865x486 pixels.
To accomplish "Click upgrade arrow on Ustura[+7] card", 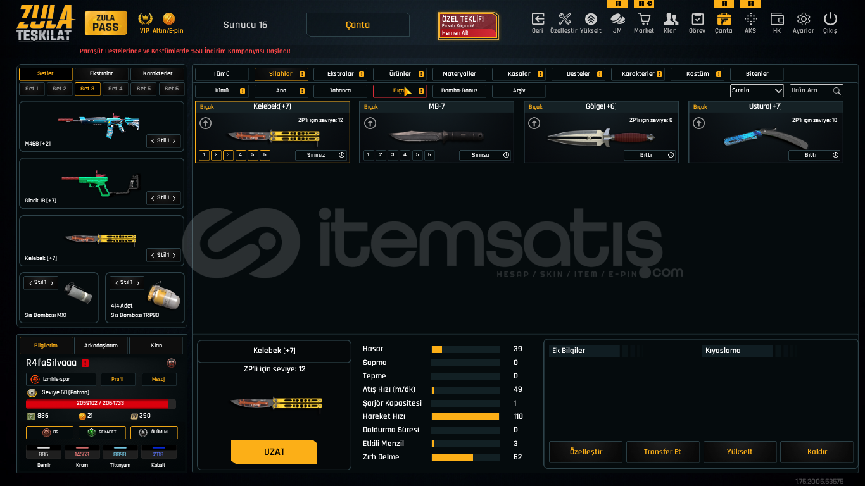I will [x=698, y=123].
